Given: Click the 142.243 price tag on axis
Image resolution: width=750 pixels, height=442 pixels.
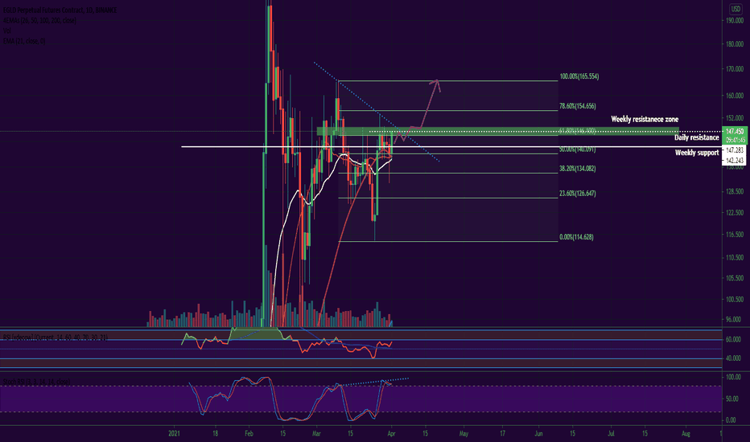Looking at the screenshot, I should pos(735,161).
